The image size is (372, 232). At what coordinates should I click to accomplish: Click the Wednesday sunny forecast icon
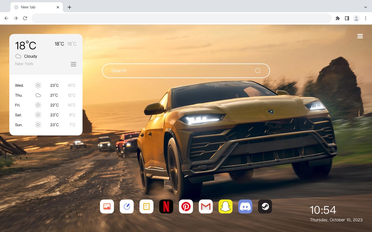point(38,85)
